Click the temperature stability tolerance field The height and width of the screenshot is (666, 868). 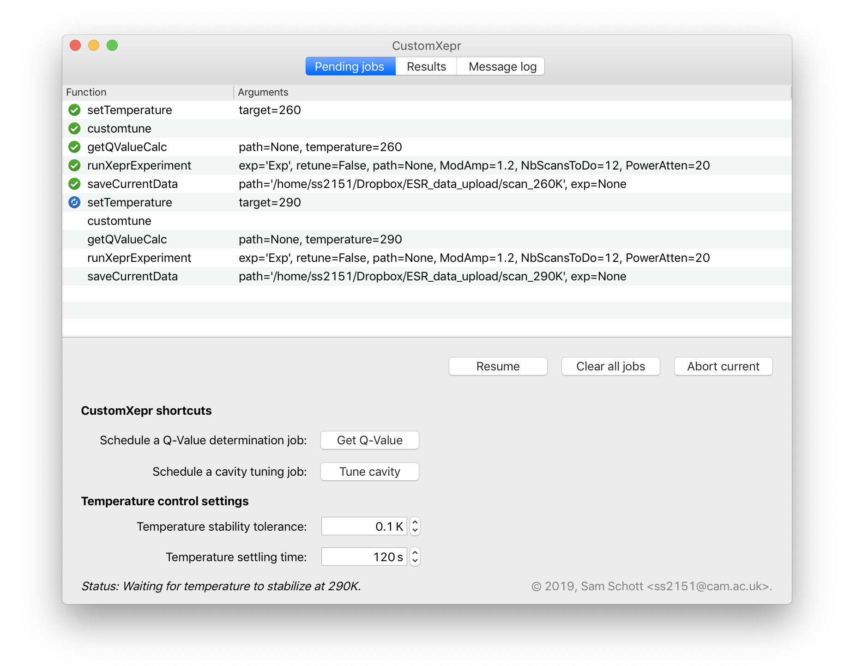click(x=364, y=526)
